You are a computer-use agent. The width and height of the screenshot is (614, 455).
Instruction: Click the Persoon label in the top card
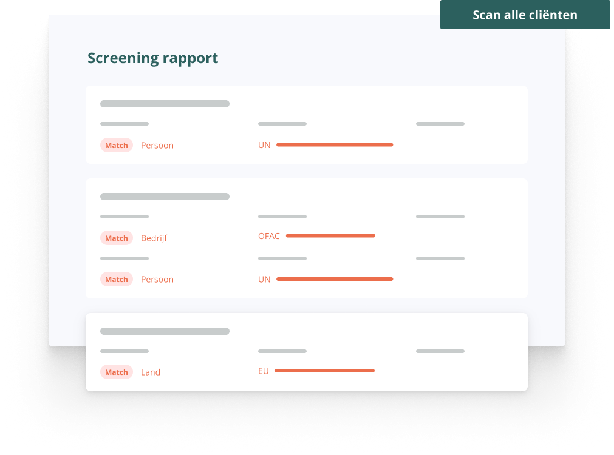(x=157, y=146)
